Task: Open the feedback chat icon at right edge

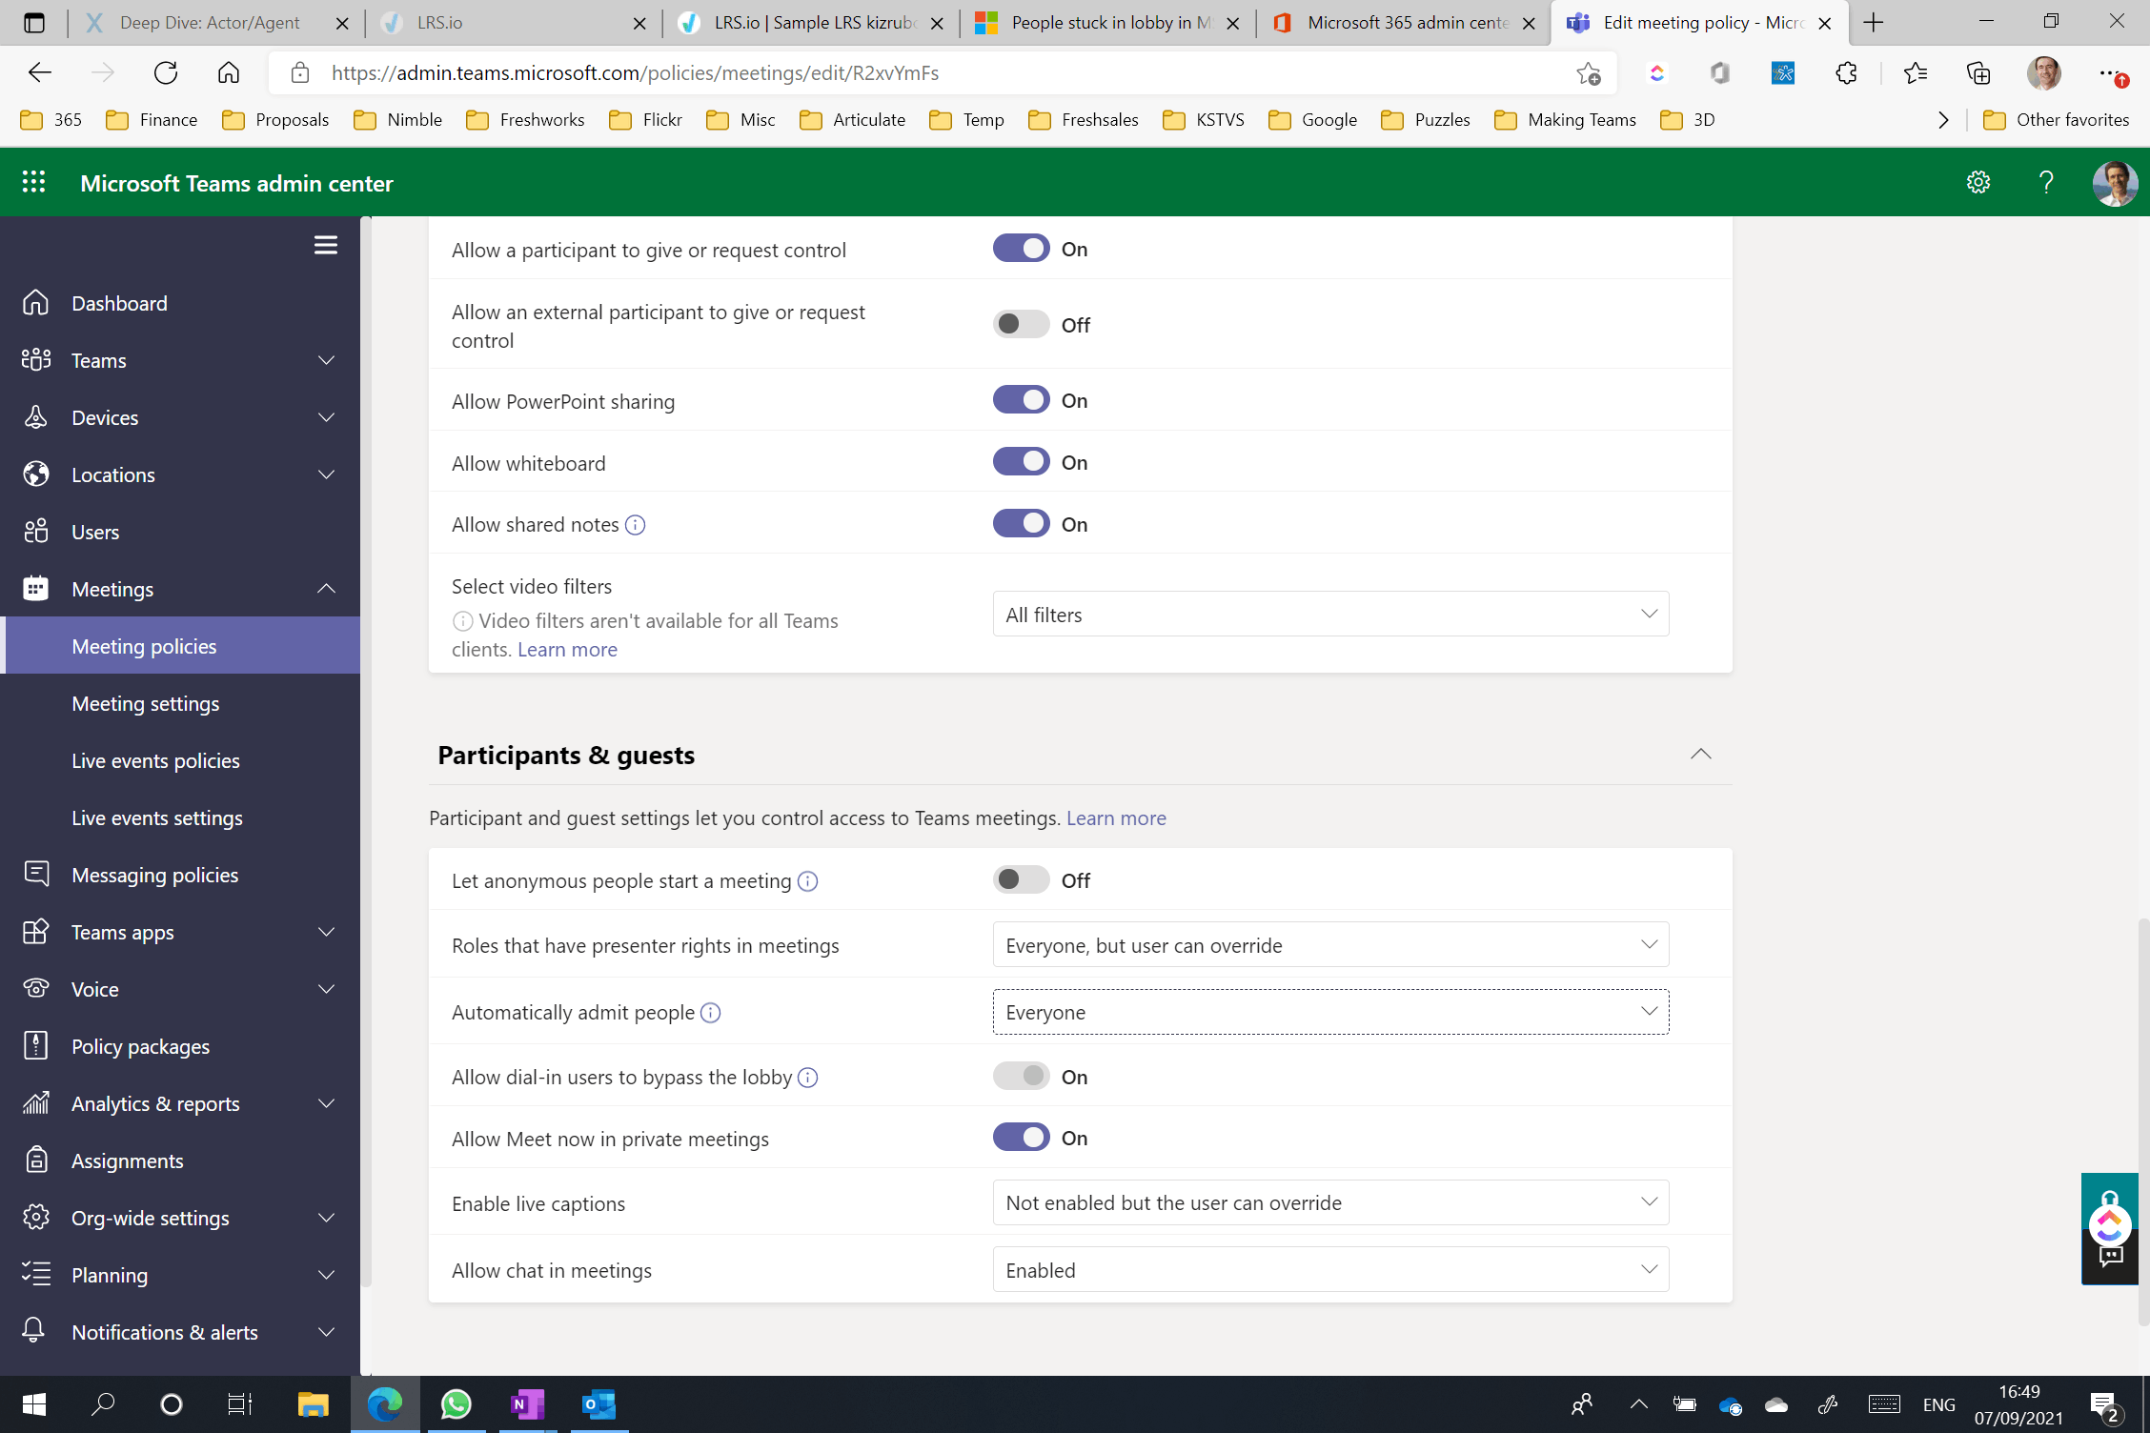Action: pos(2111,1256)
